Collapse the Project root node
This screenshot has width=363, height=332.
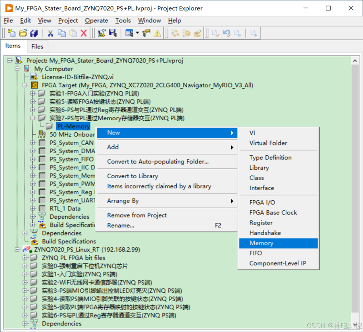(9, 61)
